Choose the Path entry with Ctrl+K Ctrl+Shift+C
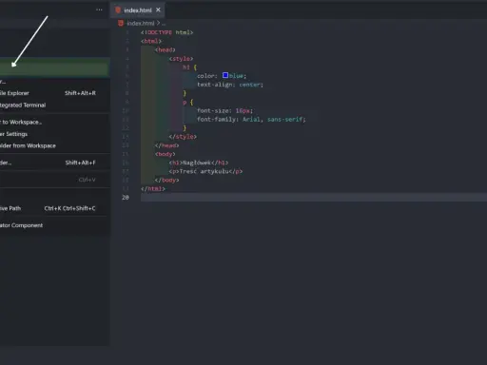The image size is (487, 365). click(54, 208)
